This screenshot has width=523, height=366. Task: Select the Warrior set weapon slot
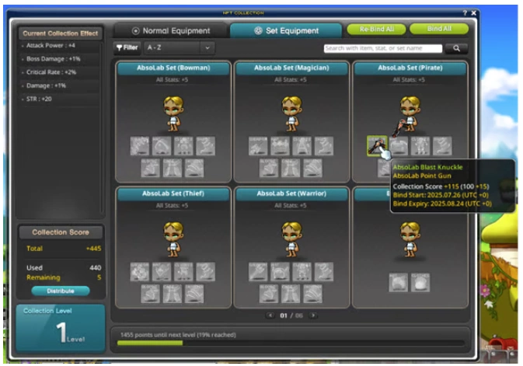coord(258,271)
